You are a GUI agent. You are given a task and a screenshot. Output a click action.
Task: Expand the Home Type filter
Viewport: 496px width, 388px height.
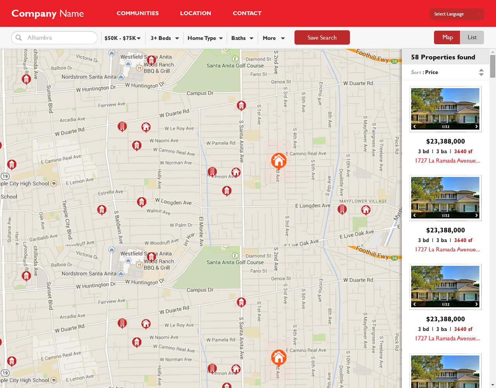(205, 38)
